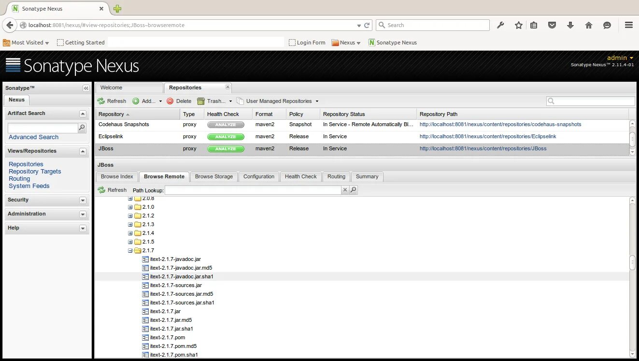
Task: Collapse the left navigation panel with double arrows
Action: tap(86, 88)
